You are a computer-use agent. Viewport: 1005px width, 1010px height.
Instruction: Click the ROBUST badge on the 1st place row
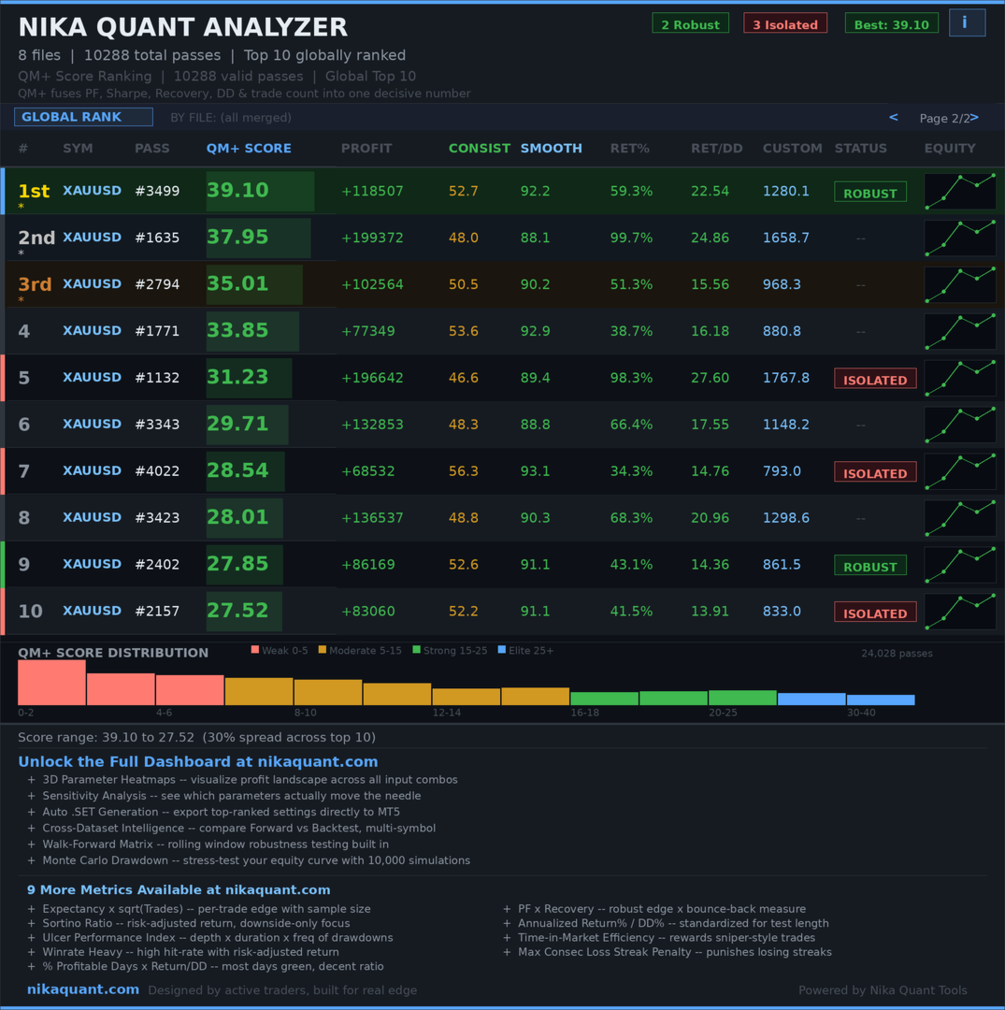click(869, 193)
